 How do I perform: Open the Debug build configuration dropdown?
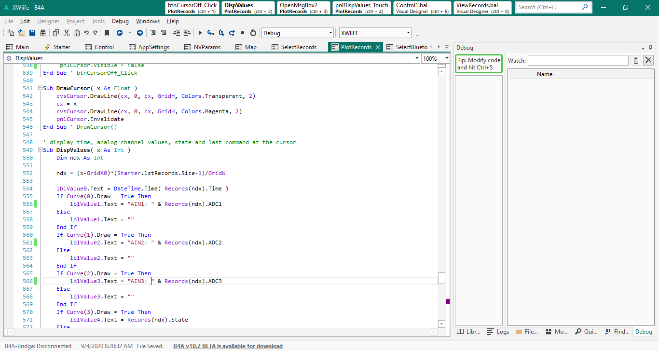click(330, 33)
